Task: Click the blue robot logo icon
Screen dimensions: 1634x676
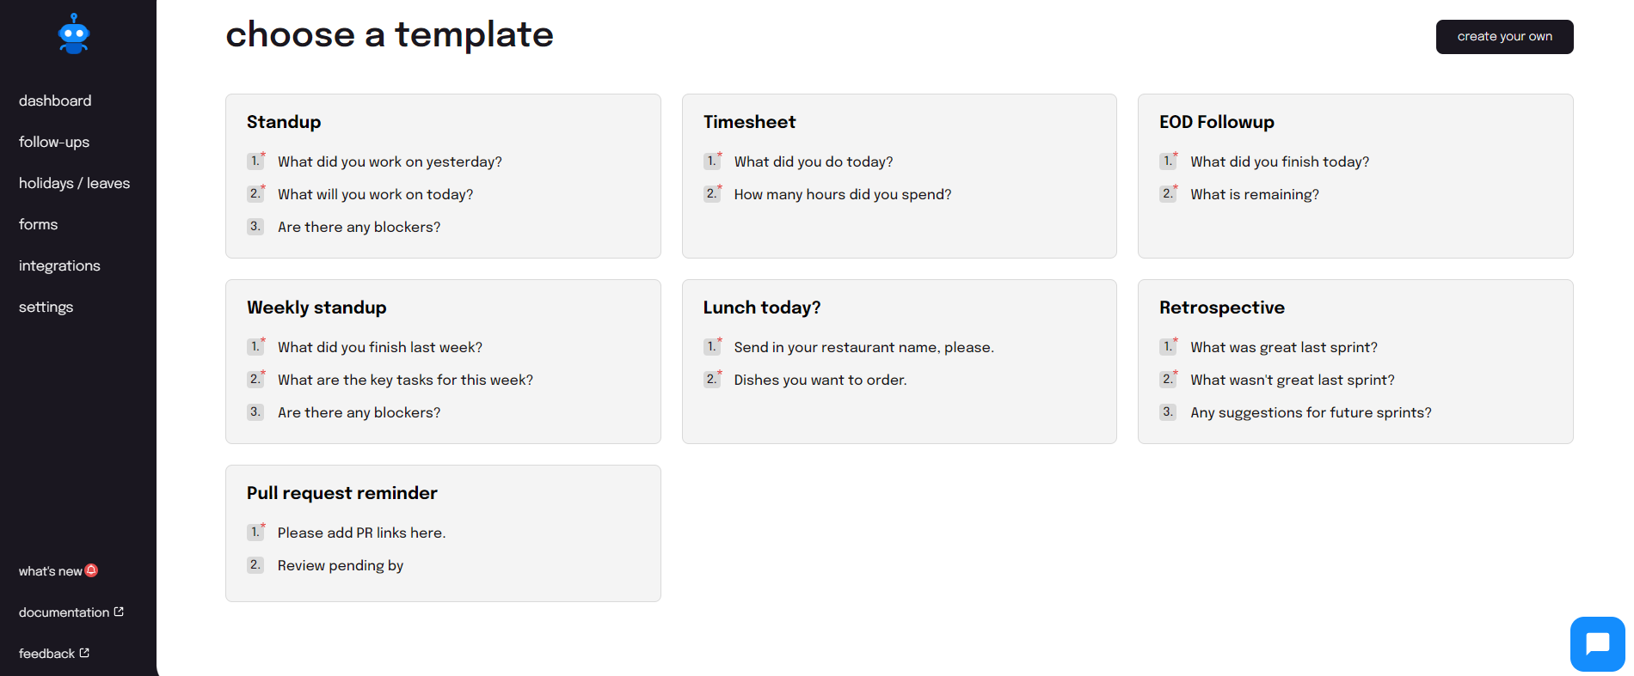Action: pos(74,33)
